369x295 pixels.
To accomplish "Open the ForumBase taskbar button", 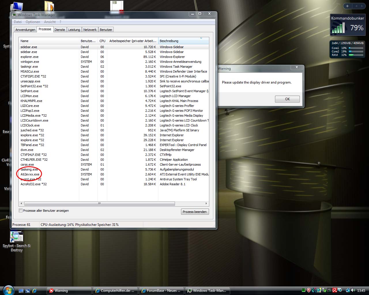I will [x=161, y=291].
